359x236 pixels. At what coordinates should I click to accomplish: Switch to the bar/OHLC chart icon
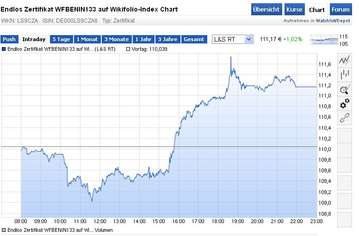point(345,74)
